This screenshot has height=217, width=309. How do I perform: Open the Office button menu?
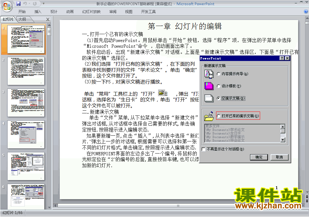7,6
